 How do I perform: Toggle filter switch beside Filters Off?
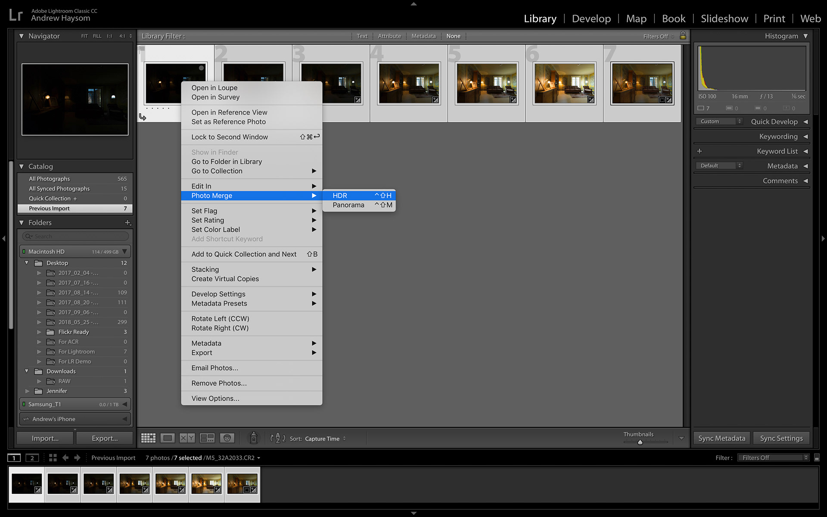pyautogui.click(x=817, y=458)
